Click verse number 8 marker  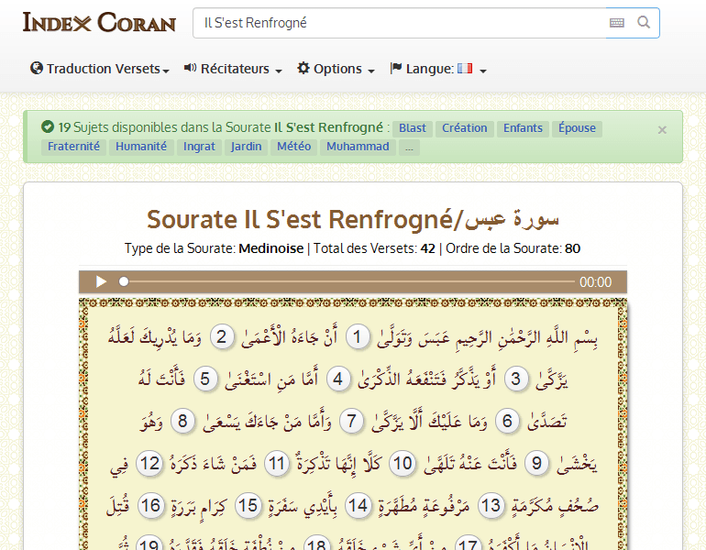(183, 421)
